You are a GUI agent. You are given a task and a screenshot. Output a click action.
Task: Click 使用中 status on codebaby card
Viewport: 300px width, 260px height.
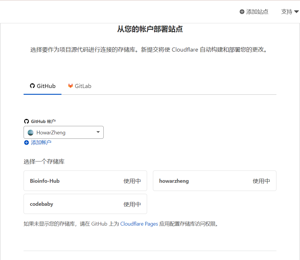coord(132,204)
